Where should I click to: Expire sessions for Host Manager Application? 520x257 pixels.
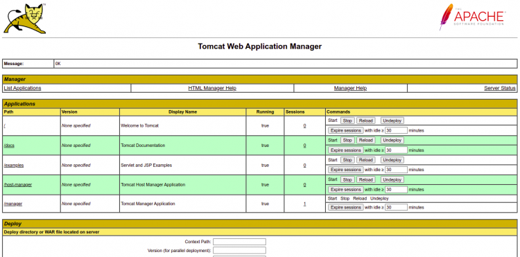[345, 190]
